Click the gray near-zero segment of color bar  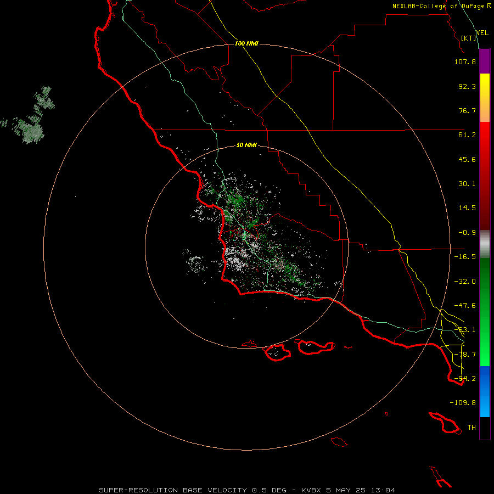485,244
